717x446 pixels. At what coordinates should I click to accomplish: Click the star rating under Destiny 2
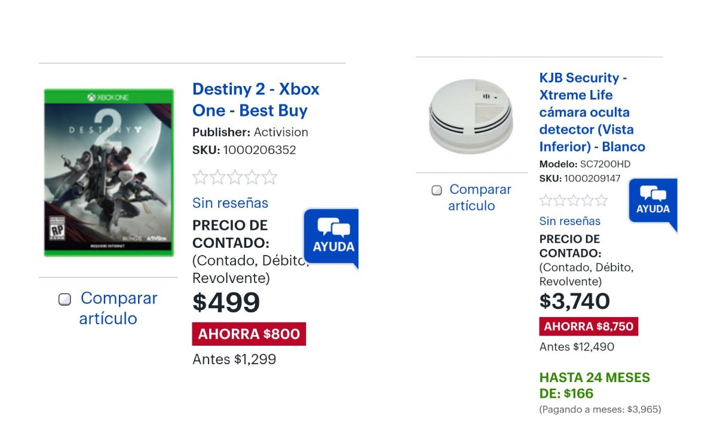click(235, 177)
